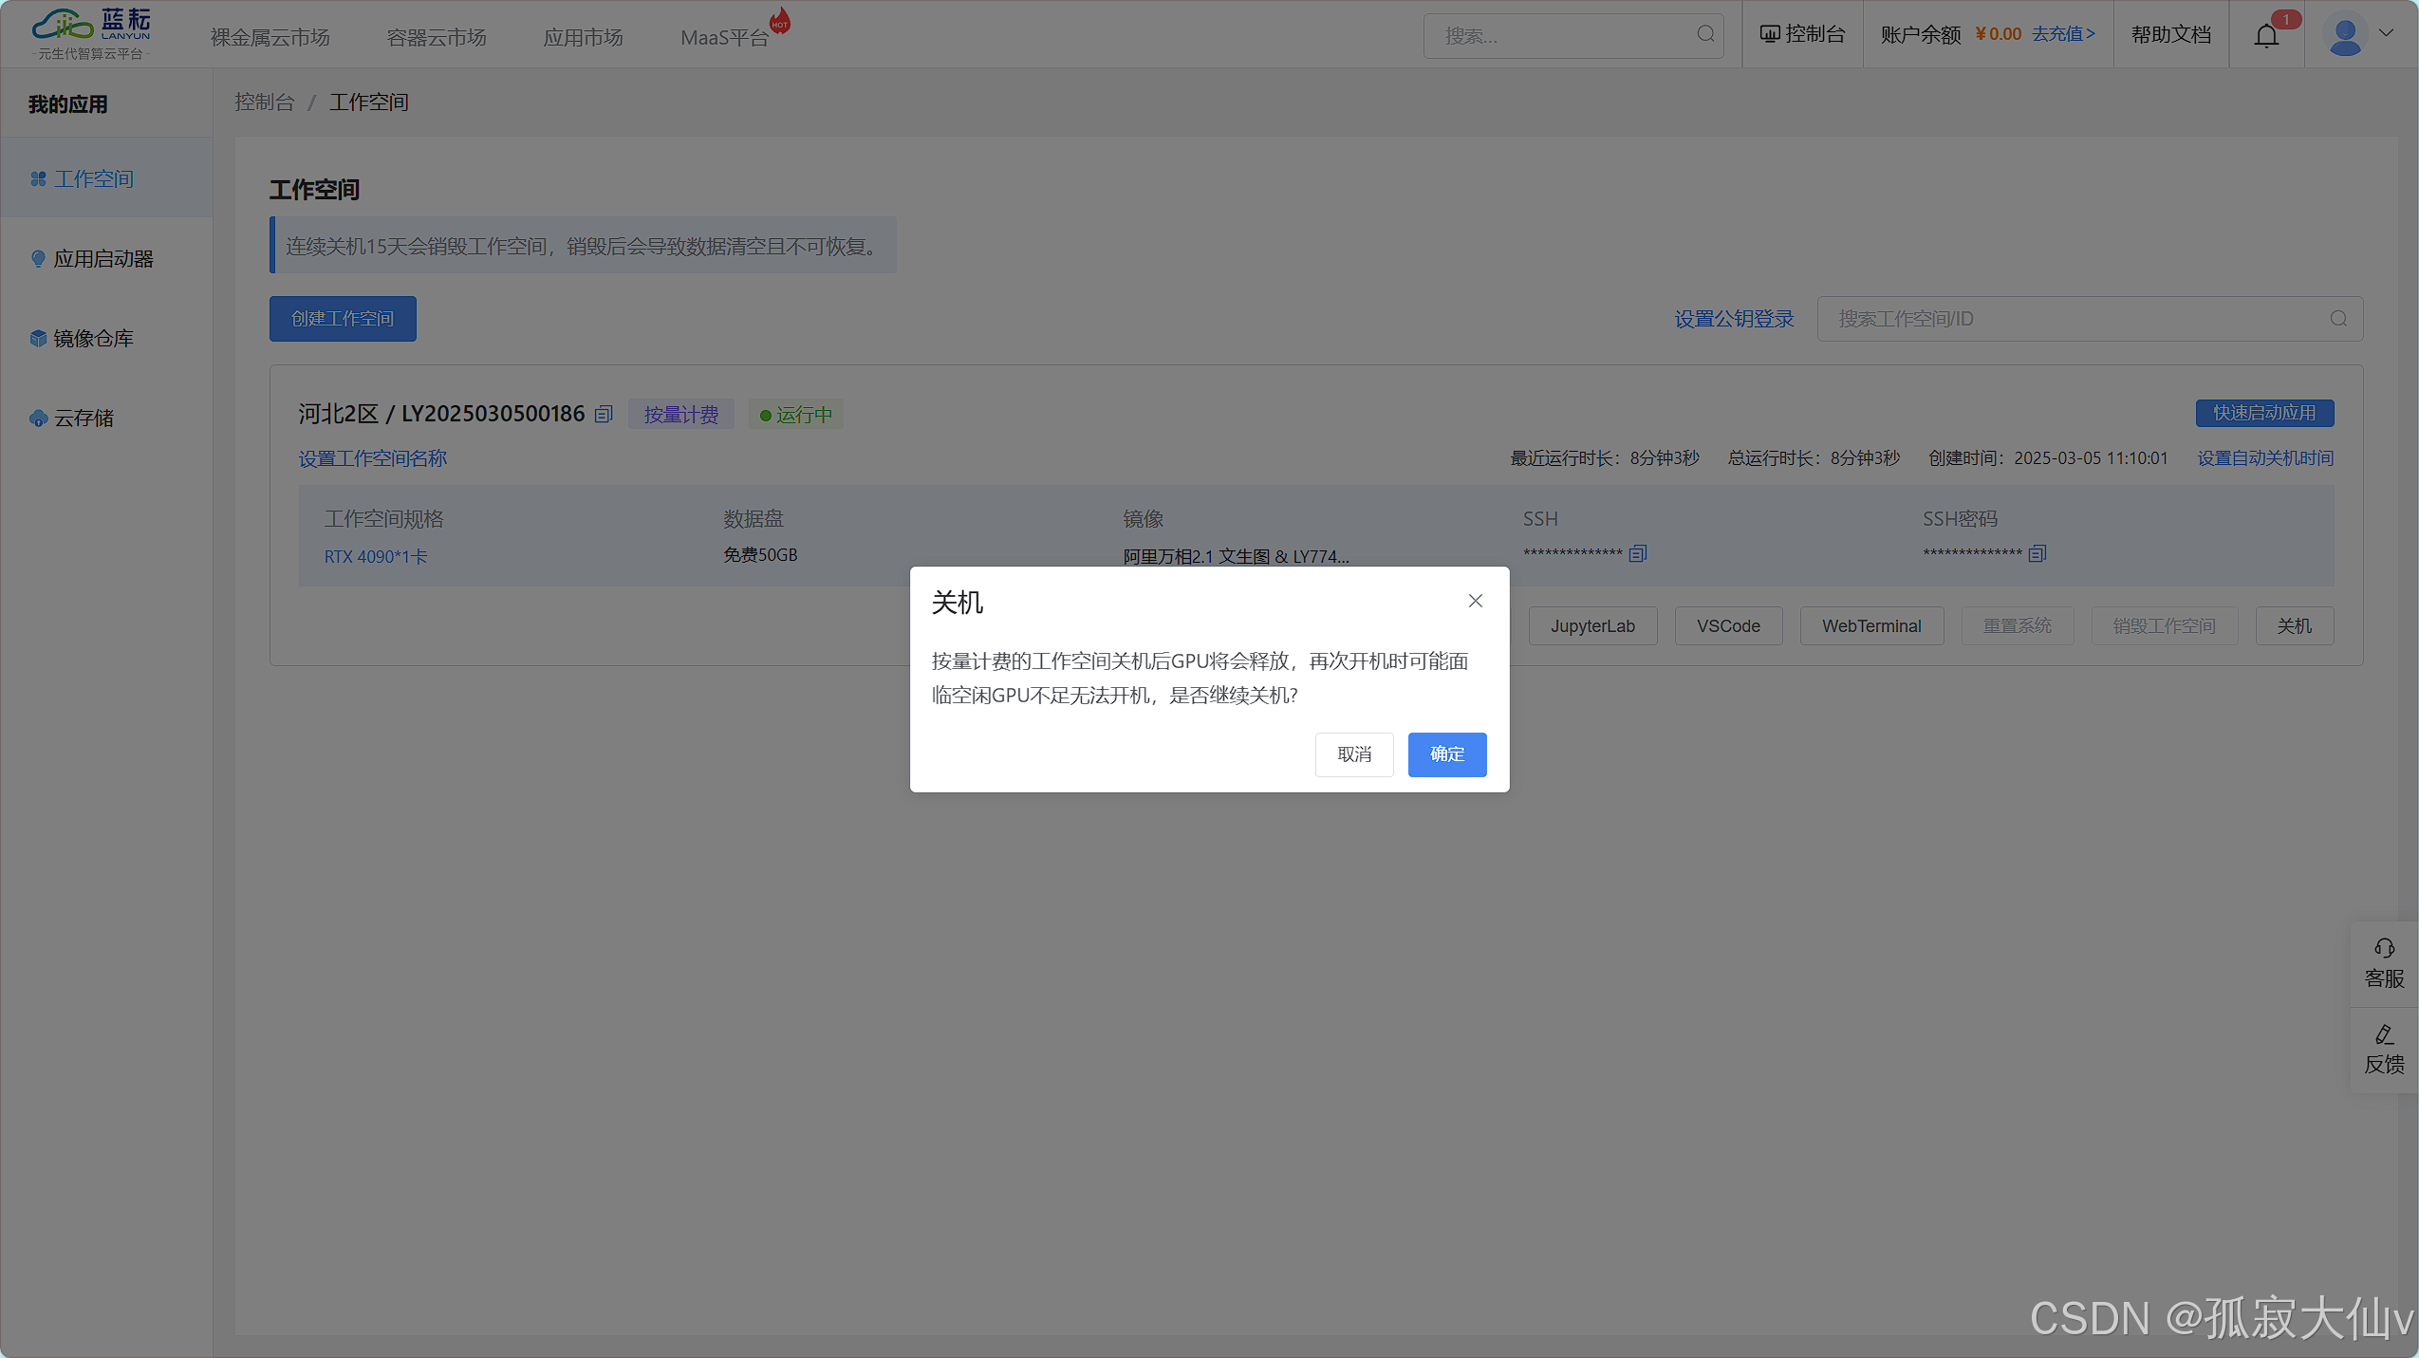This screenshot has width=2419, height=1358.
Task: Copy the SSH password icon
Action: click(2037, 553)
